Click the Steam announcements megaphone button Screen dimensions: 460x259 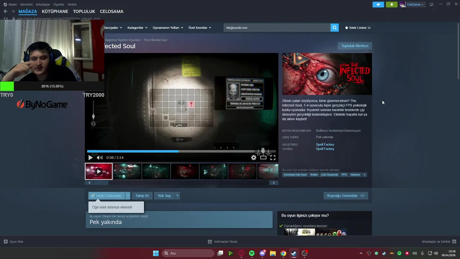point(378,4)
